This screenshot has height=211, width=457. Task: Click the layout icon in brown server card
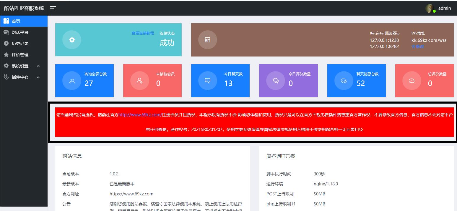coord(208,40)
